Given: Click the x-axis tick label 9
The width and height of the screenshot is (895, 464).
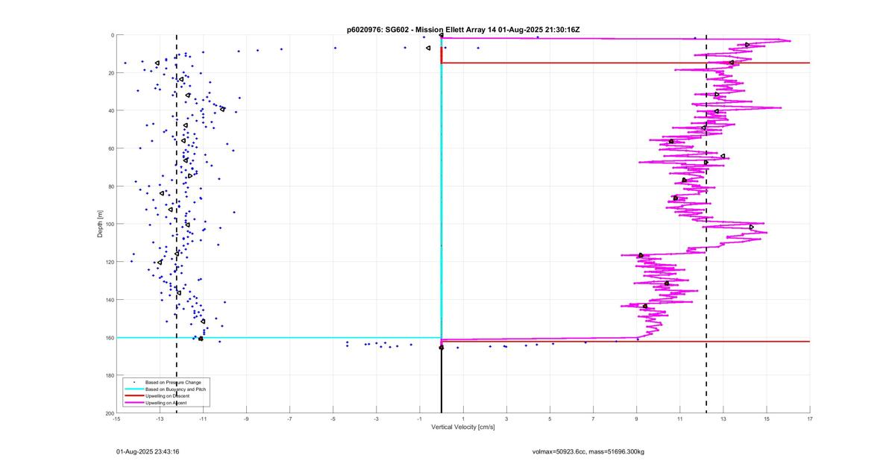Looking at the screenshot, I should (636, 419).
